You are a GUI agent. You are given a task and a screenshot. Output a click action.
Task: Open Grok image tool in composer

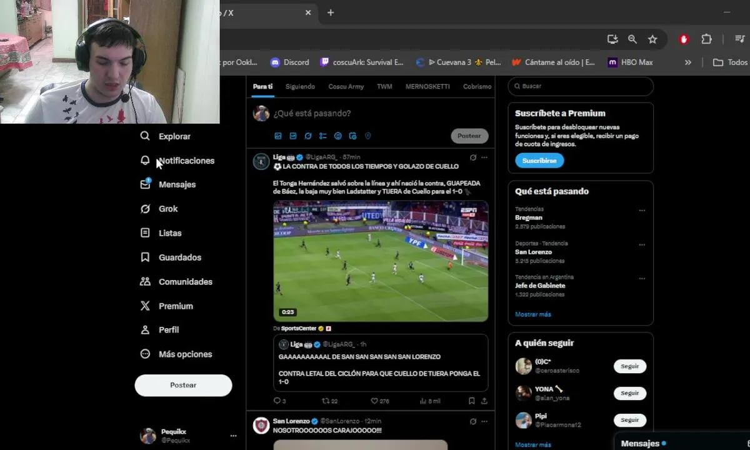[x=308, y=136]
